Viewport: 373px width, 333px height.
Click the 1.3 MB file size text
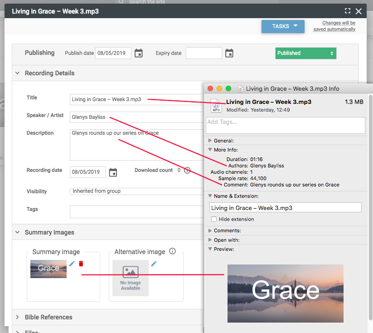pos(354,102)
